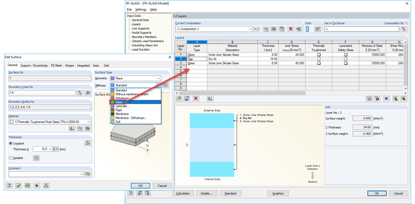Open Current Composition dropdown
The height and width of the screenshot is (204, 415).
pos(251,29)
